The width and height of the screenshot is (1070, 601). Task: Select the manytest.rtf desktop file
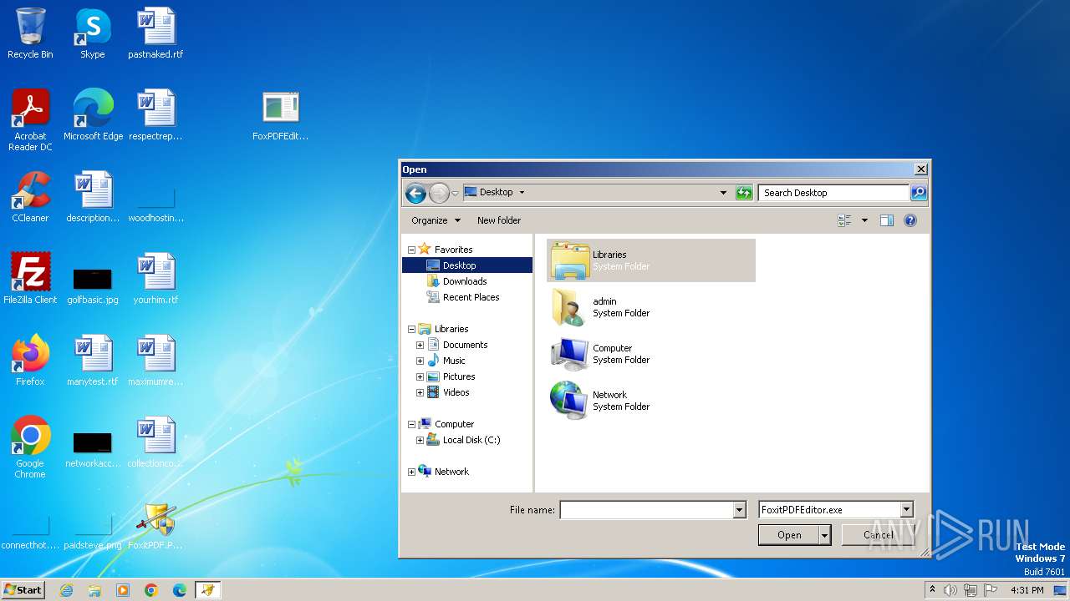click(x=93, y=361)
